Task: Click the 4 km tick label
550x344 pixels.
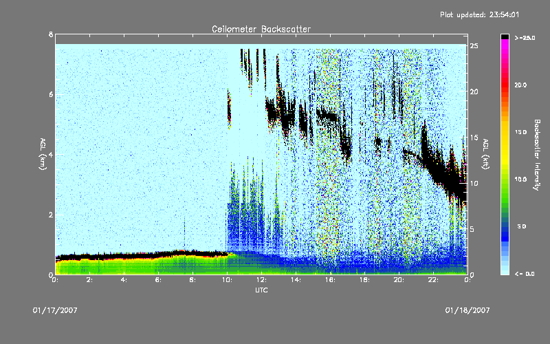Action: coord(51,154)
